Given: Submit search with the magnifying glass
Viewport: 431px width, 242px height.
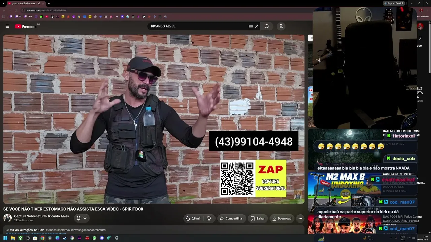Looking at the screenshot, I should click(267, 26).
